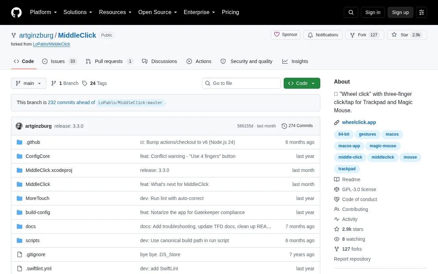This screenshot has height=274, width=438.
Task: Switch to the Pull requests tab
Action: 109,61
